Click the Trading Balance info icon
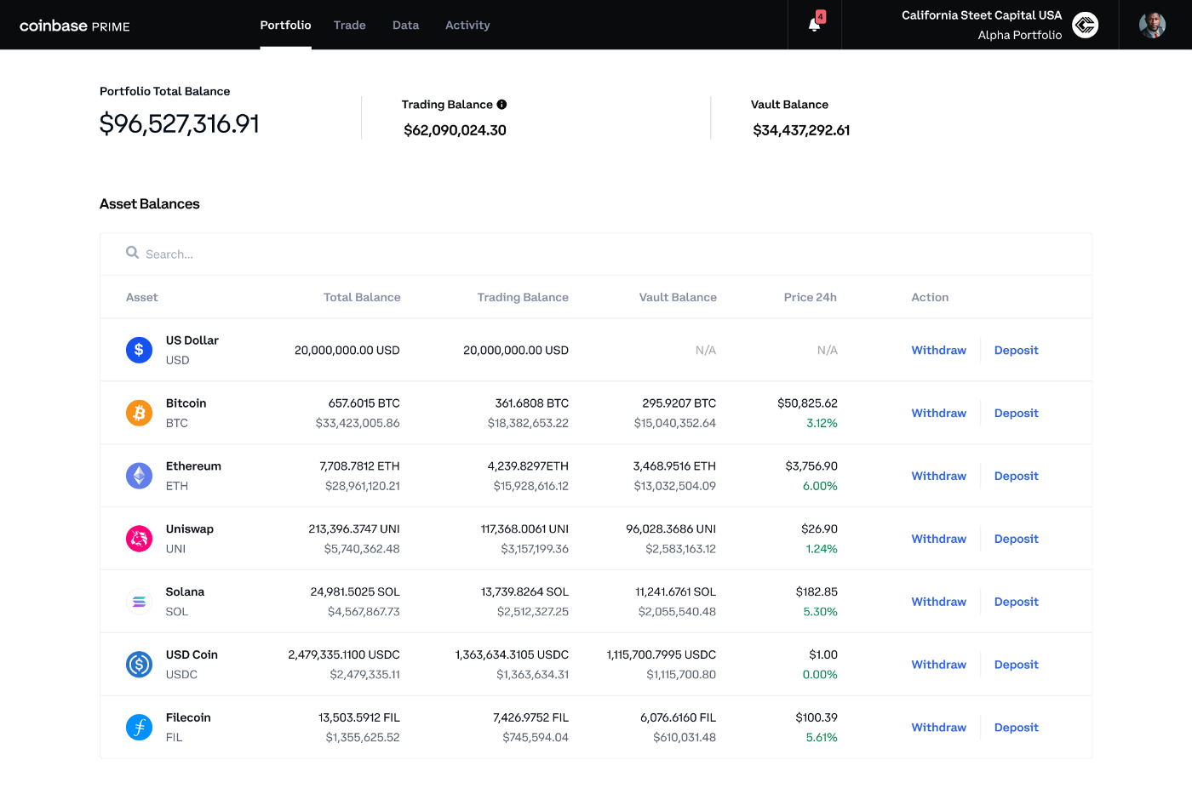 501,104
